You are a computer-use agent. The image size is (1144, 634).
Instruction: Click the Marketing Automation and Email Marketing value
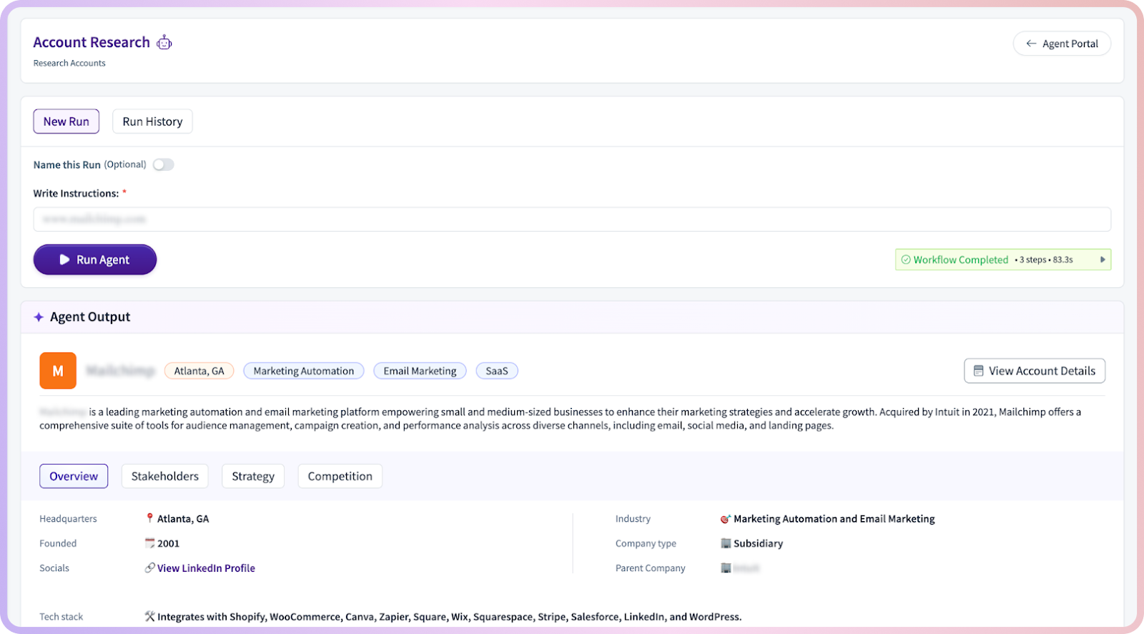click(834, 519)
